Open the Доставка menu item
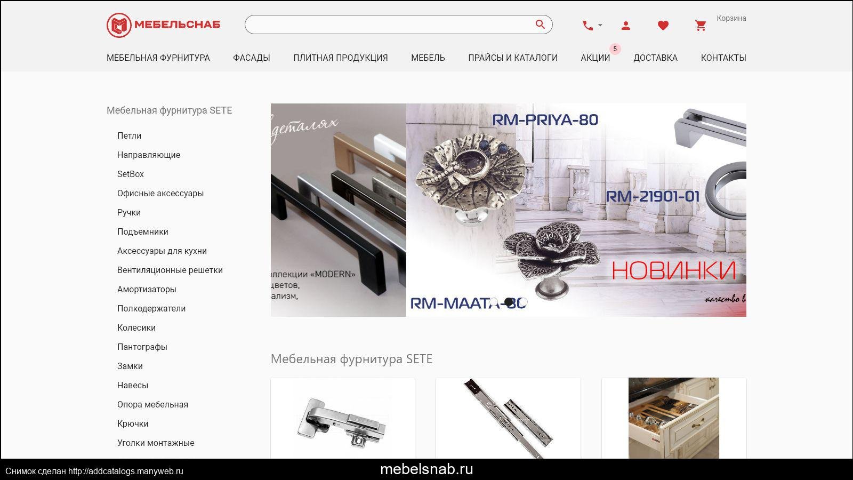This screenshot has width=853, height=480. tap(655, 58)
